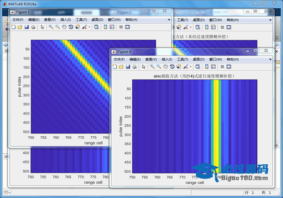This screenshot has height=198, width=283.
Task: Select Pan hand tool in Figure 4
Action: [x=165, y=67]
